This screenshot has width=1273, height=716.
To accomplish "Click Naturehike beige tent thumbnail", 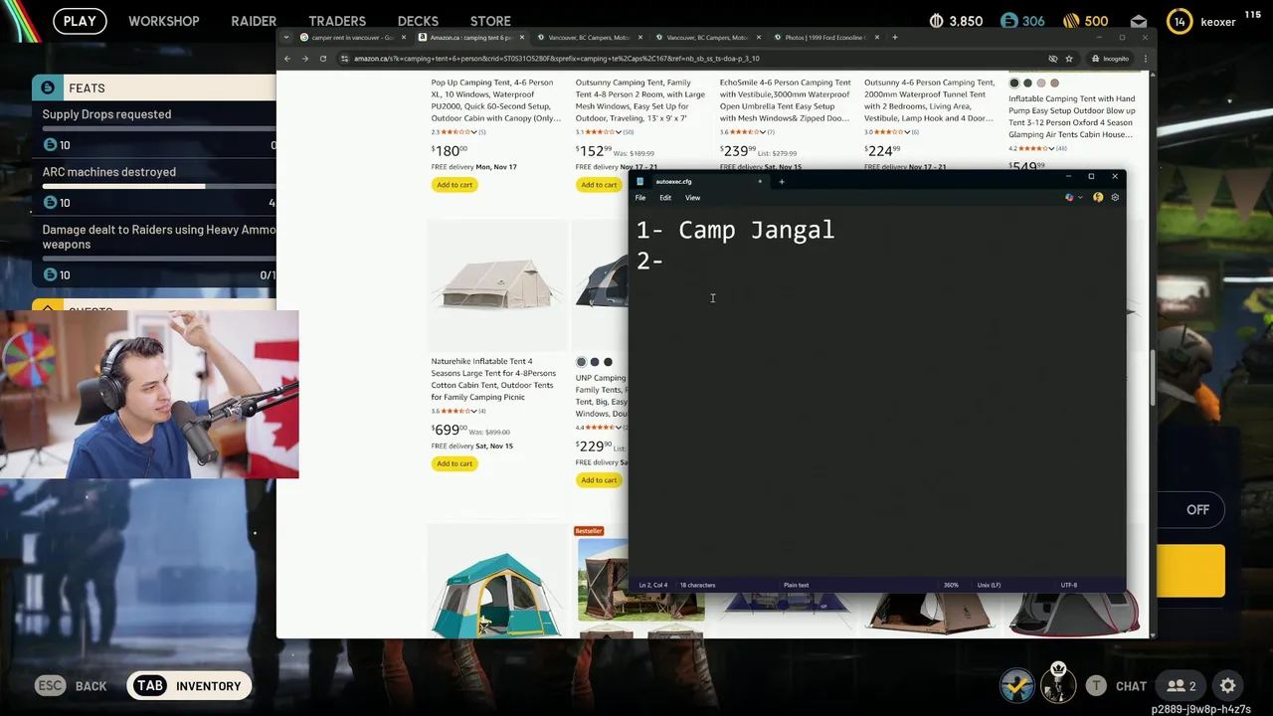I will (x=495, y=285).
